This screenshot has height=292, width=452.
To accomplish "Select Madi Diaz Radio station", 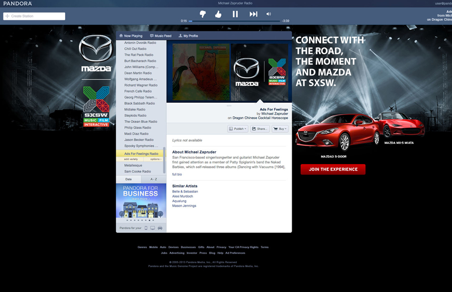I will point(137,134).
